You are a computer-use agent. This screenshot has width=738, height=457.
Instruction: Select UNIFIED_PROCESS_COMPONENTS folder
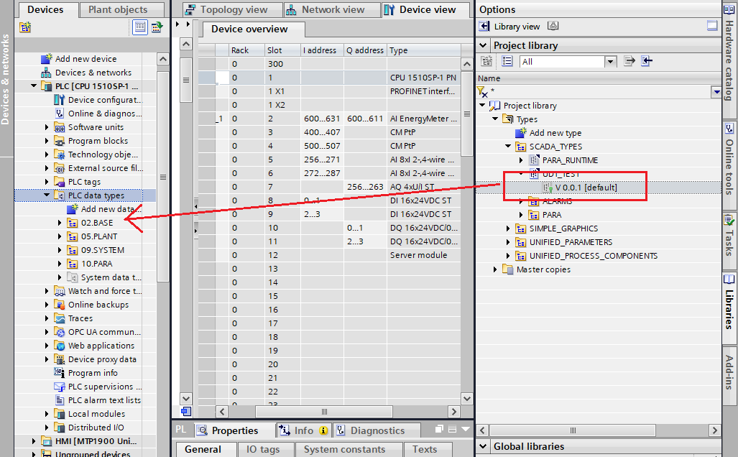tap(593, 256)
